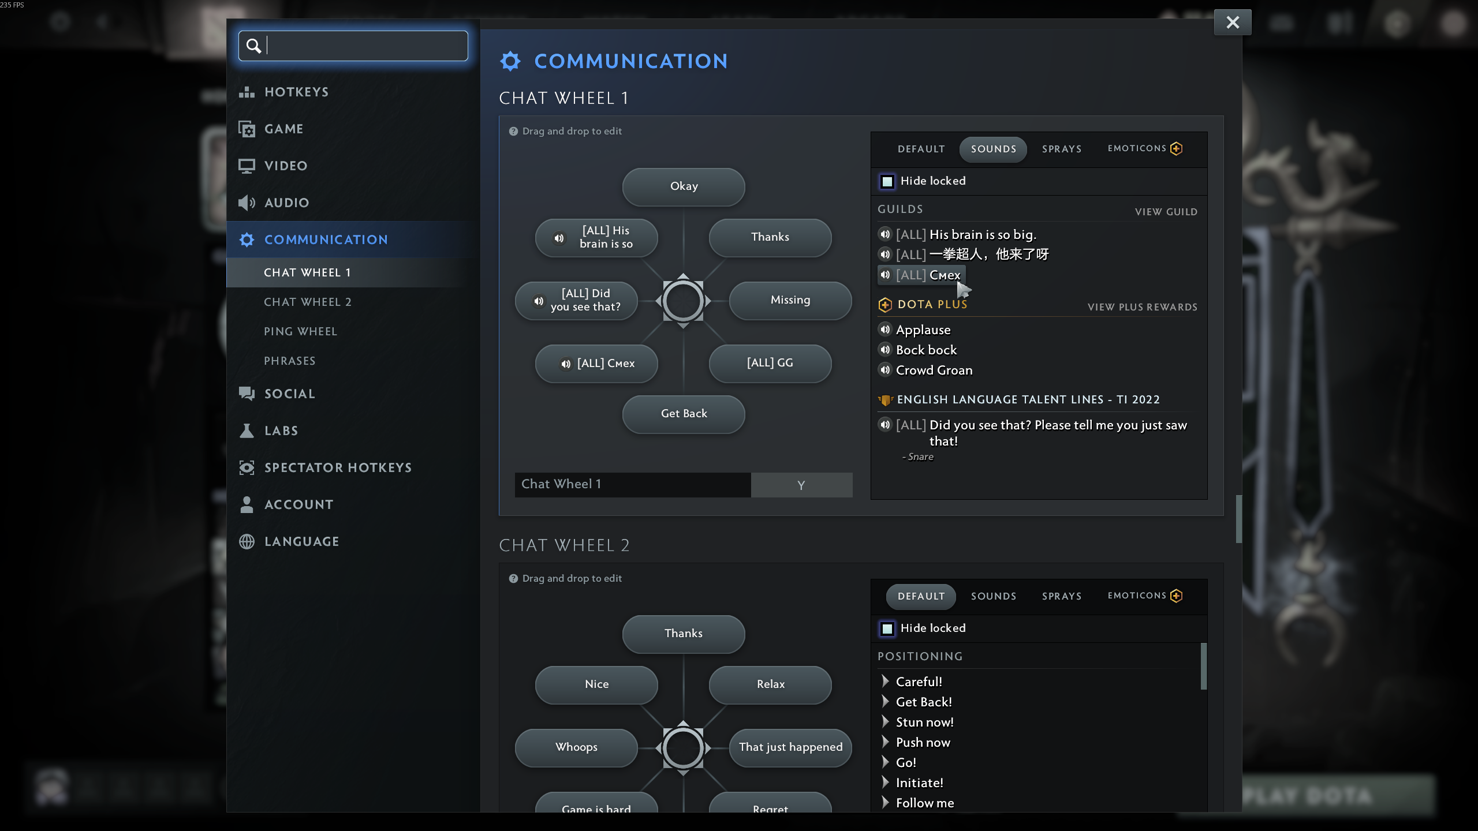Image resolution: width=1478 pixels, height=831 pixels.
Task: Open Audio settings via speaker icon
Action: click(247, 203)
